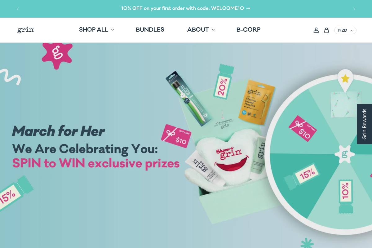
Task: Click the WELCOME10 discount announcement link
Action: pyautogui.click(x=186, y=9)
